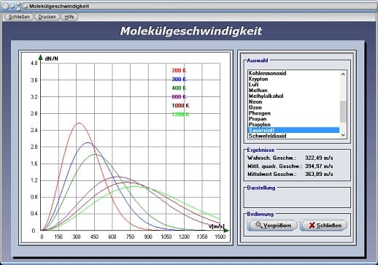Select Schwefeldioxid in the Auswahl list

tap(293, 136)
